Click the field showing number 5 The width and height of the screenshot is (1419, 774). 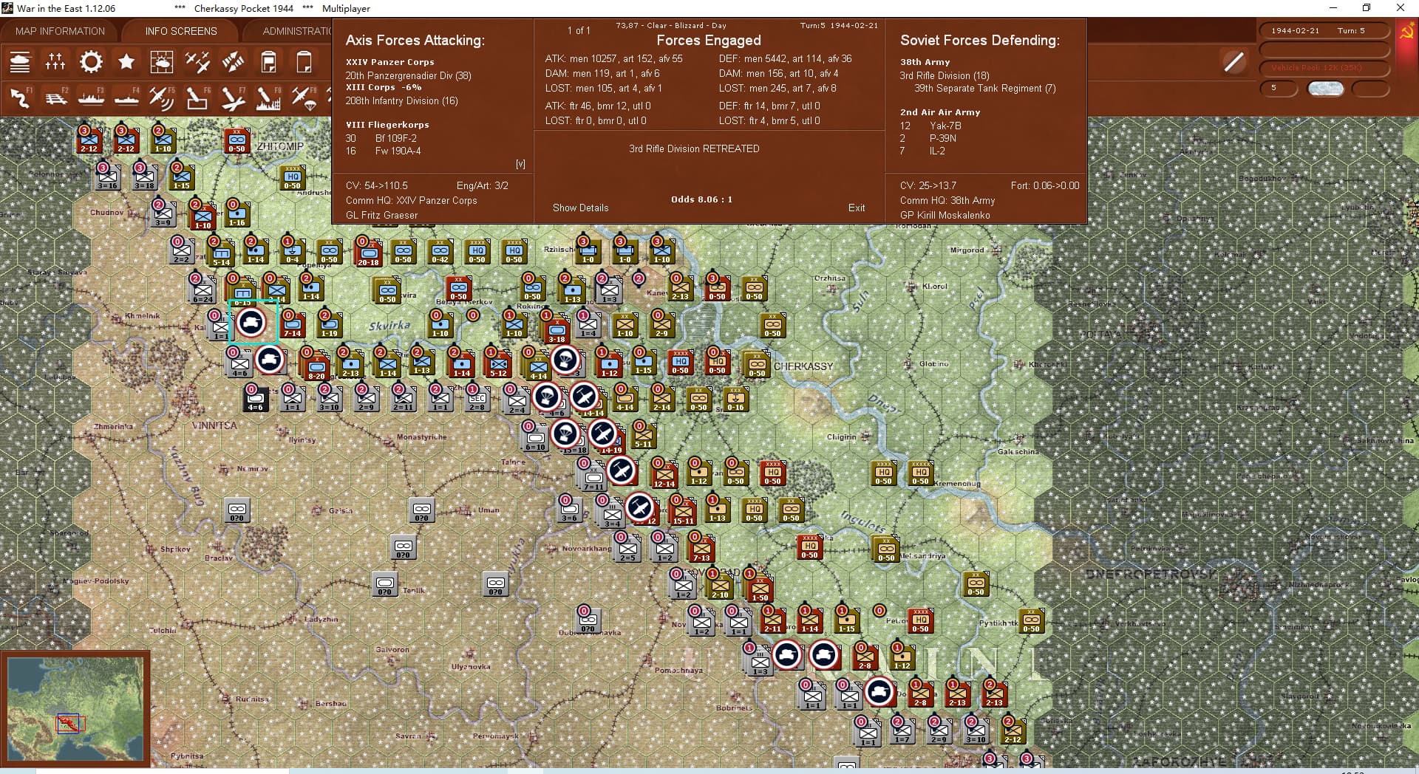1279,88
